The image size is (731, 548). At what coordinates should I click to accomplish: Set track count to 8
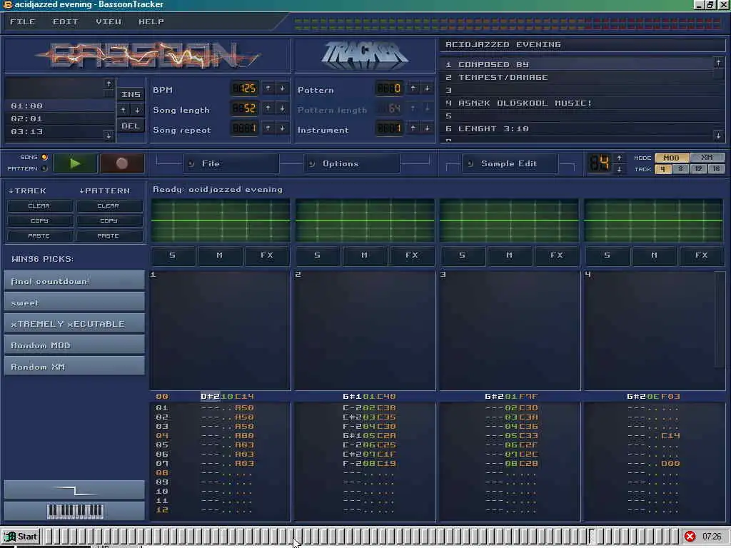pos(680,169)
